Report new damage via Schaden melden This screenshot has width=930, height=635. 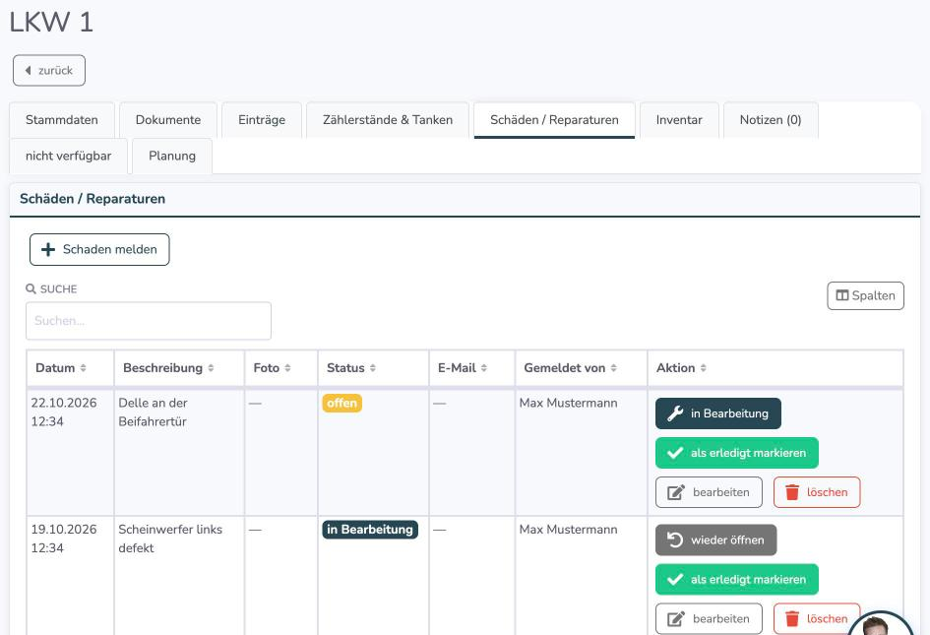tap(99, 249)
